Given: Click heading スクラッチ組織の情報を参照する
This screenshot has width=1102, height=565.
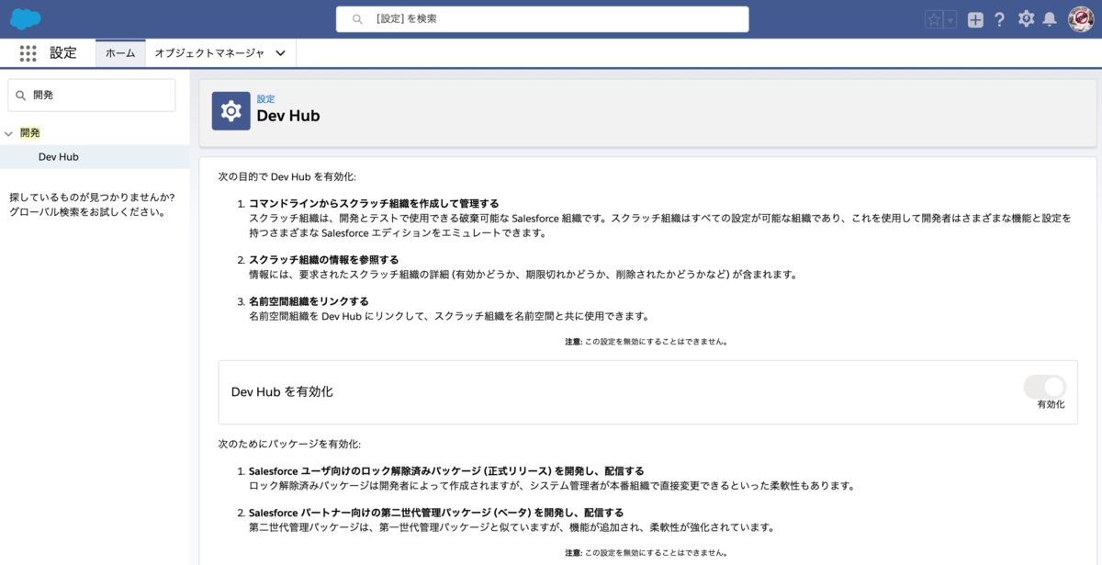Looking at the screenshot, I should pos(323,260).
